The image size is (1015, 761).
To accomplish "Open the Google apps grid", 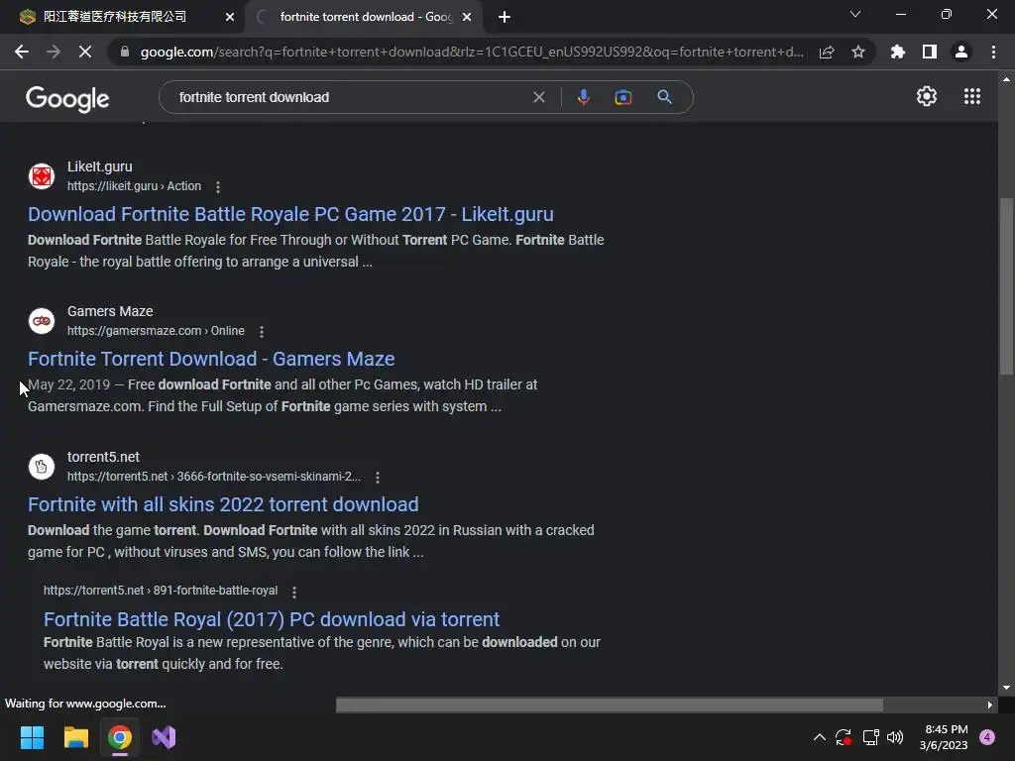I will pos(971,96).
